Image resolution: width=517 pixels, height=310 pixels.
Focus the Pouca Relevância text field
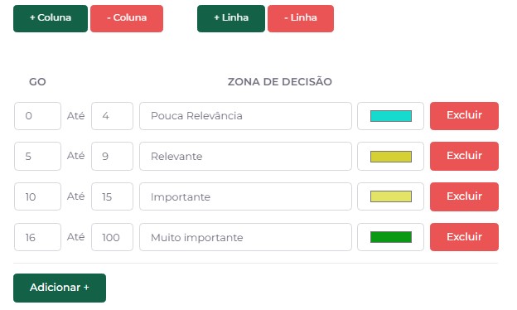click(245, 116)
